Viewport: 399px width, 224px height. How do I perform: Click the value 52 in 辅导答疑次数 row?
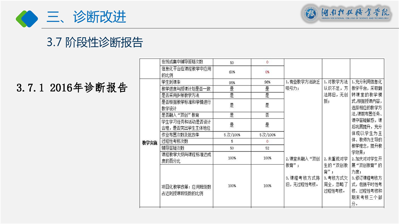(x=267, y=148)
